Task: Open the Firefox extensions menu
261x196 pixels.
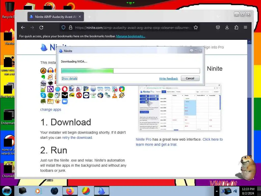Action: [x=236, y=27]
